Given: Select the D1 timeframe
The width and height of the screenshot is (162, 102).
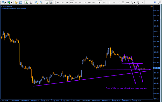Looking at the screenshot, I should 85,3.
